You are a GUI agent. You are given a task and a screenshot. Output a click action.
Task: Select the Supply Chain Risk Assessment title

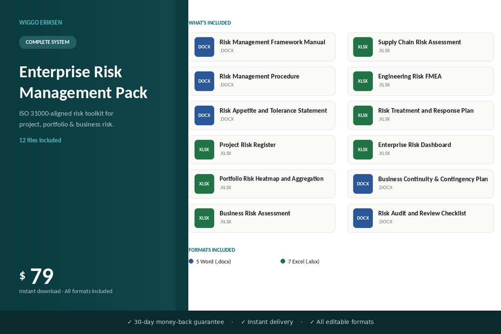420,42
